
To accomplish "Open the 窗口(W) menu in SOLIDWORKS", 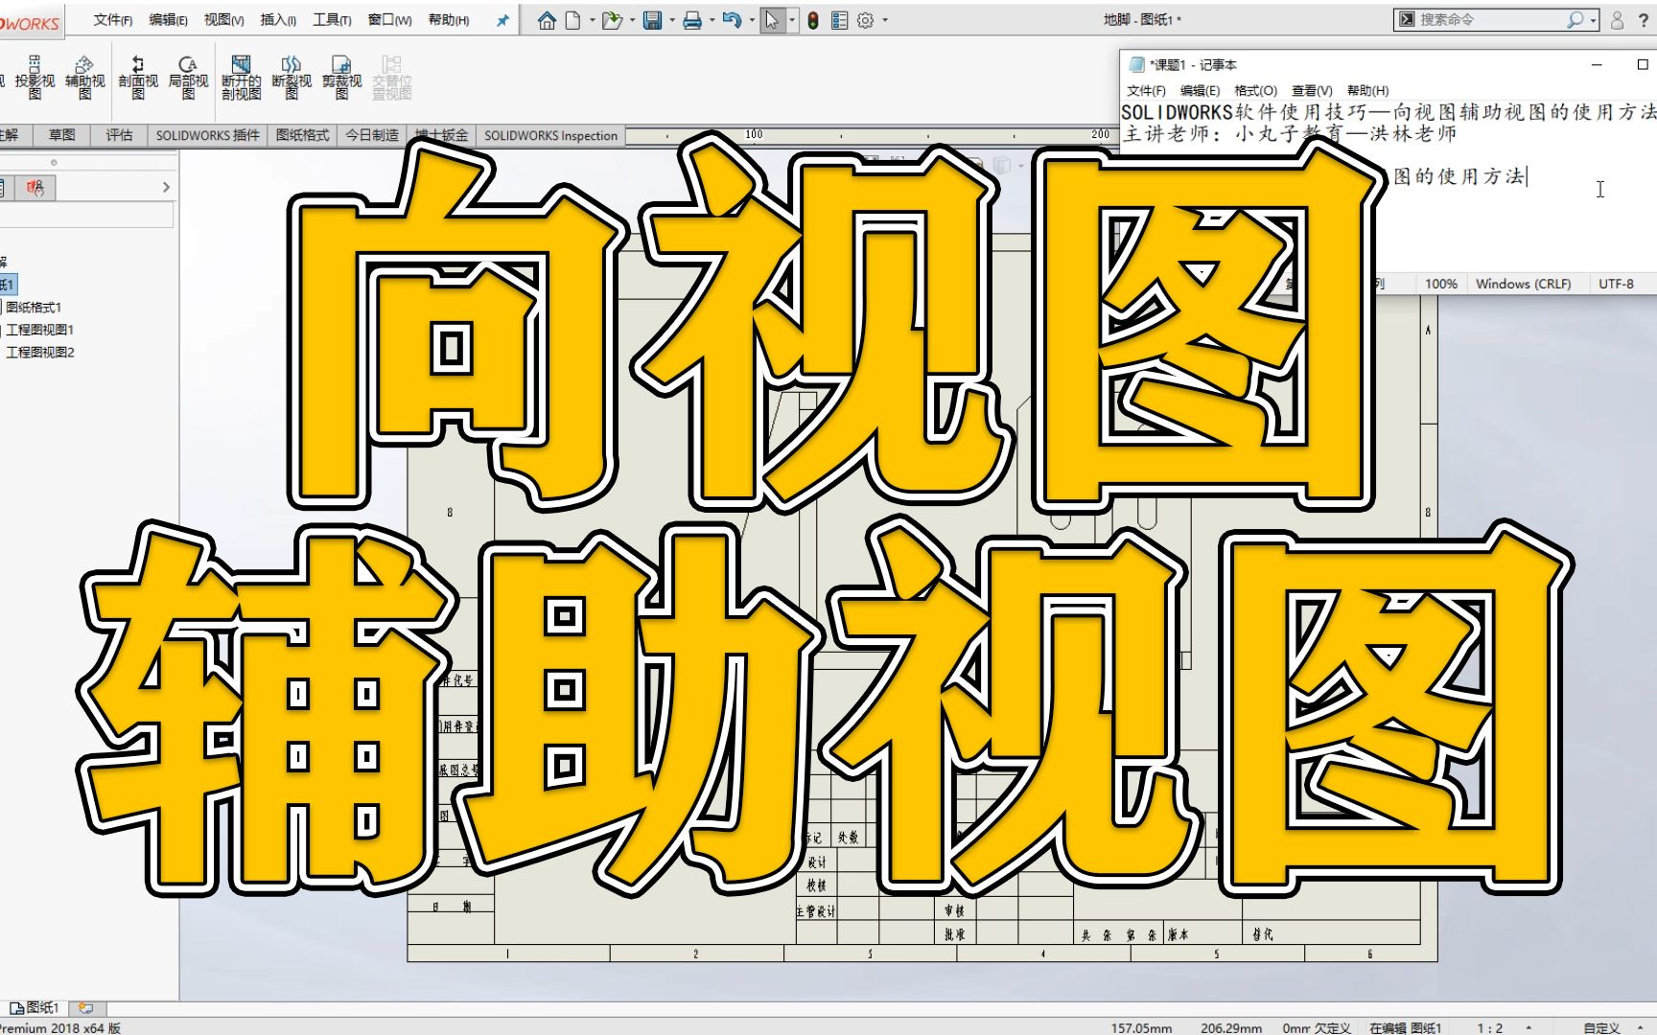I will 389,20.
